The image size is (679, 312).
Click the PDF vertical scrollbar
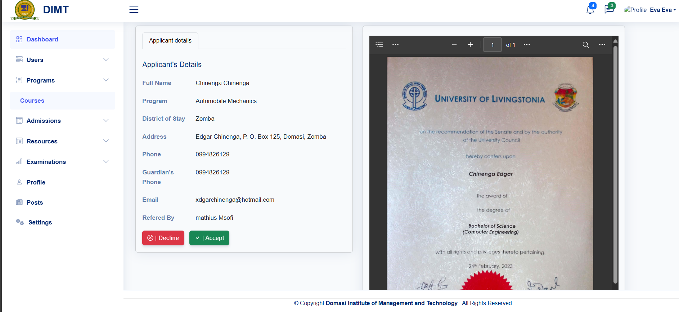coord(615,164)
